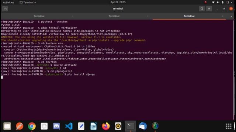This screenshot has height=132, width=236.
Task: Click the 'pip install django' command text
Action: tap(81, 74)
